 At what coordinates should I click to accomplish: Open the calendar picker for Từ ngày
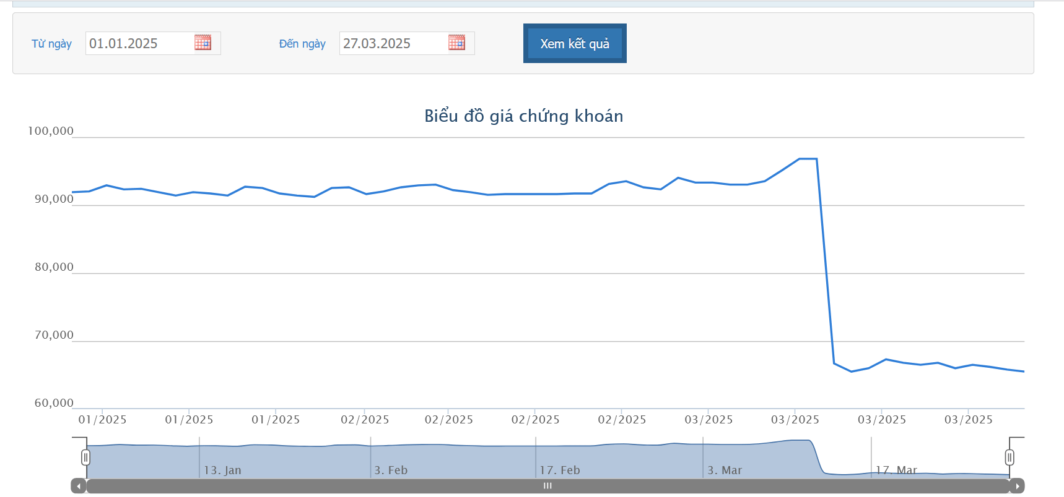[x=203, y=43]
